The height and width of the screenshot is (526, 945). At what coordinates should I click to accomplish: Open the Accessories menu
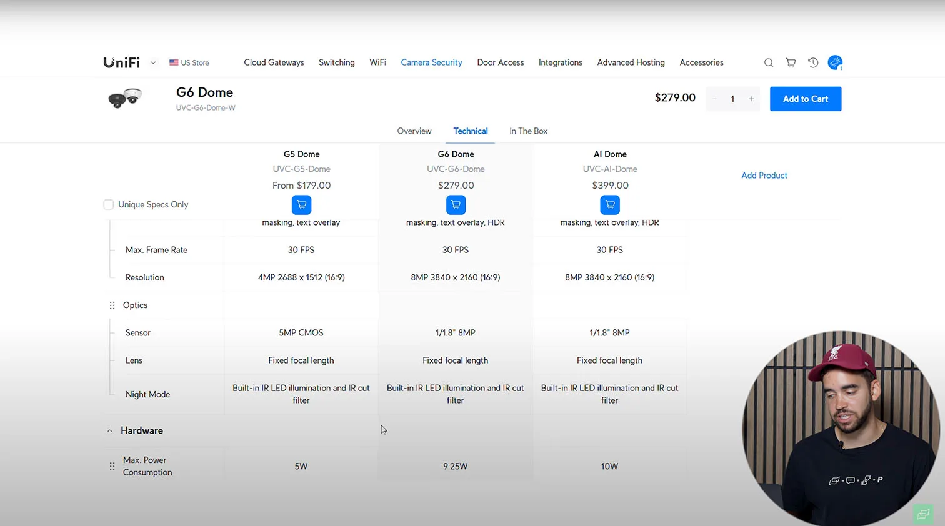coord(701,62)
